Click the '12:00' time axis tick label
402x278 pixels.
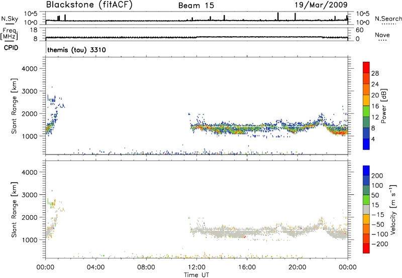point(196,267)
